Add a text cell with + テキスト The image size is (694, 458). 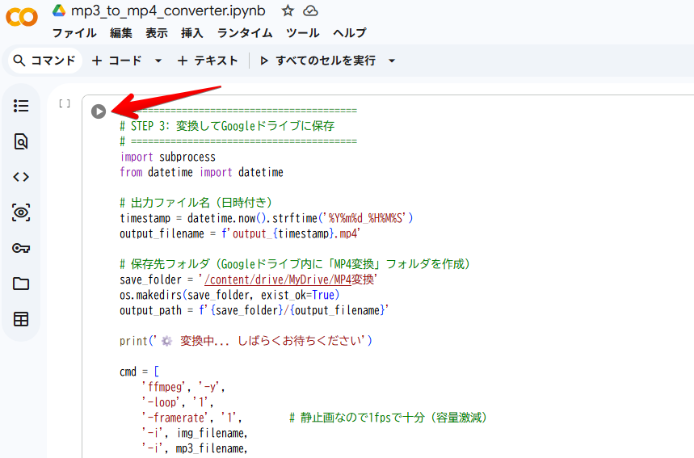(208, 61)
